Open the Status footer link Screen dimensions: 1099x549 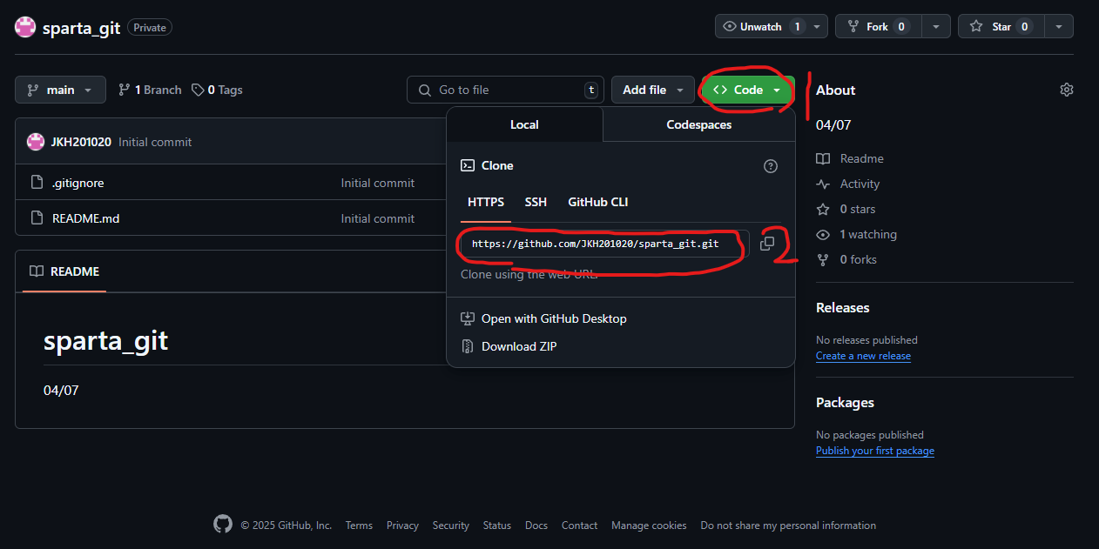coord(497,525)
